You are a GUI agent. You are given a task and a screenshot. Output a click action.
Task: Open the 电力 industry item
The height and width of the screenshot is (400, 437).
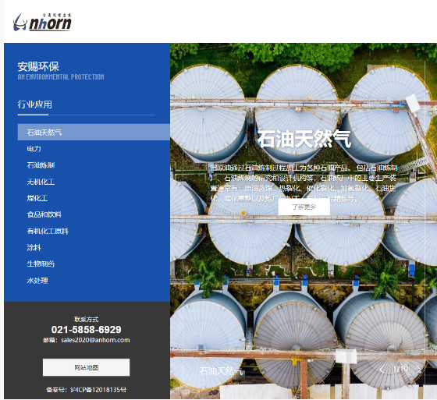34,149
